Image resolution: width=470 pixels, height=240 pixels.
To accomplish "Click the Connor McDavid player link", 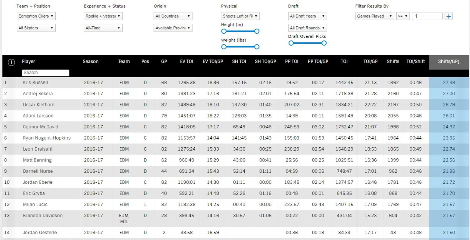I will [41, 127].
